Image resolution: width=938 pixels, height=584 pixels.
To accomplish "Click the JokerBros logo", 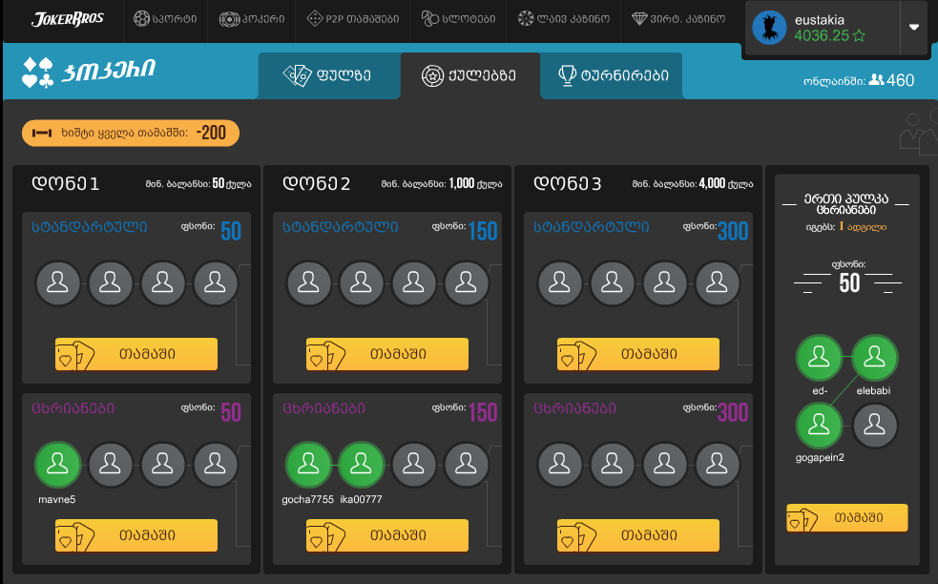I will click(x=67, y=19).
